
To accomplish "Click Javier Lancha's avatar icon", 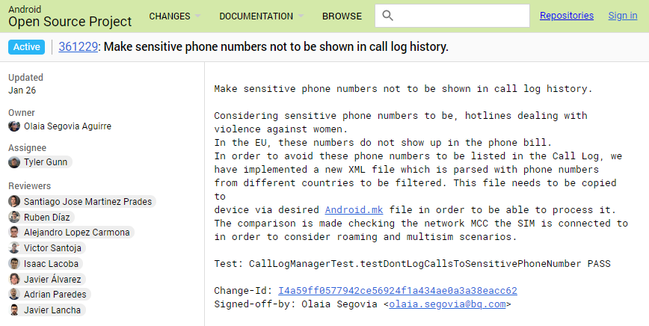I will [x=14, y=310].
